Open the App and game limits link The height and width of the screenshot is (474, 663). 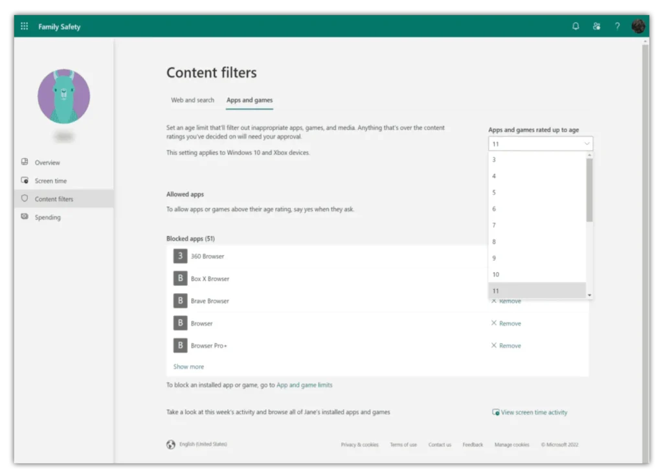[x=304, y=385]
